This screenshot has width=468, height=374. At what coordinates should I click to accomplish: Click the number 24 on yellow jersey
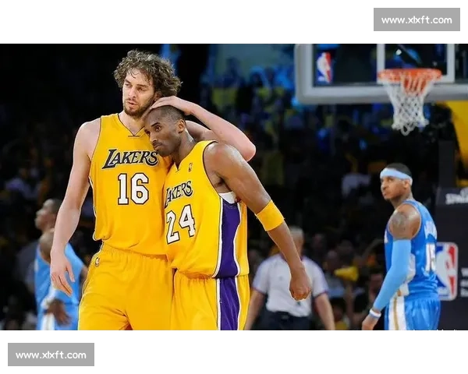click(x=180, y=223)
